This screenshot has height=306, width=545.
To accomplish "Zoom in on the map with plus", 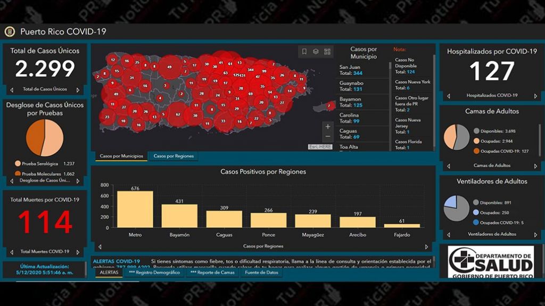I will [x=328, y=127].
